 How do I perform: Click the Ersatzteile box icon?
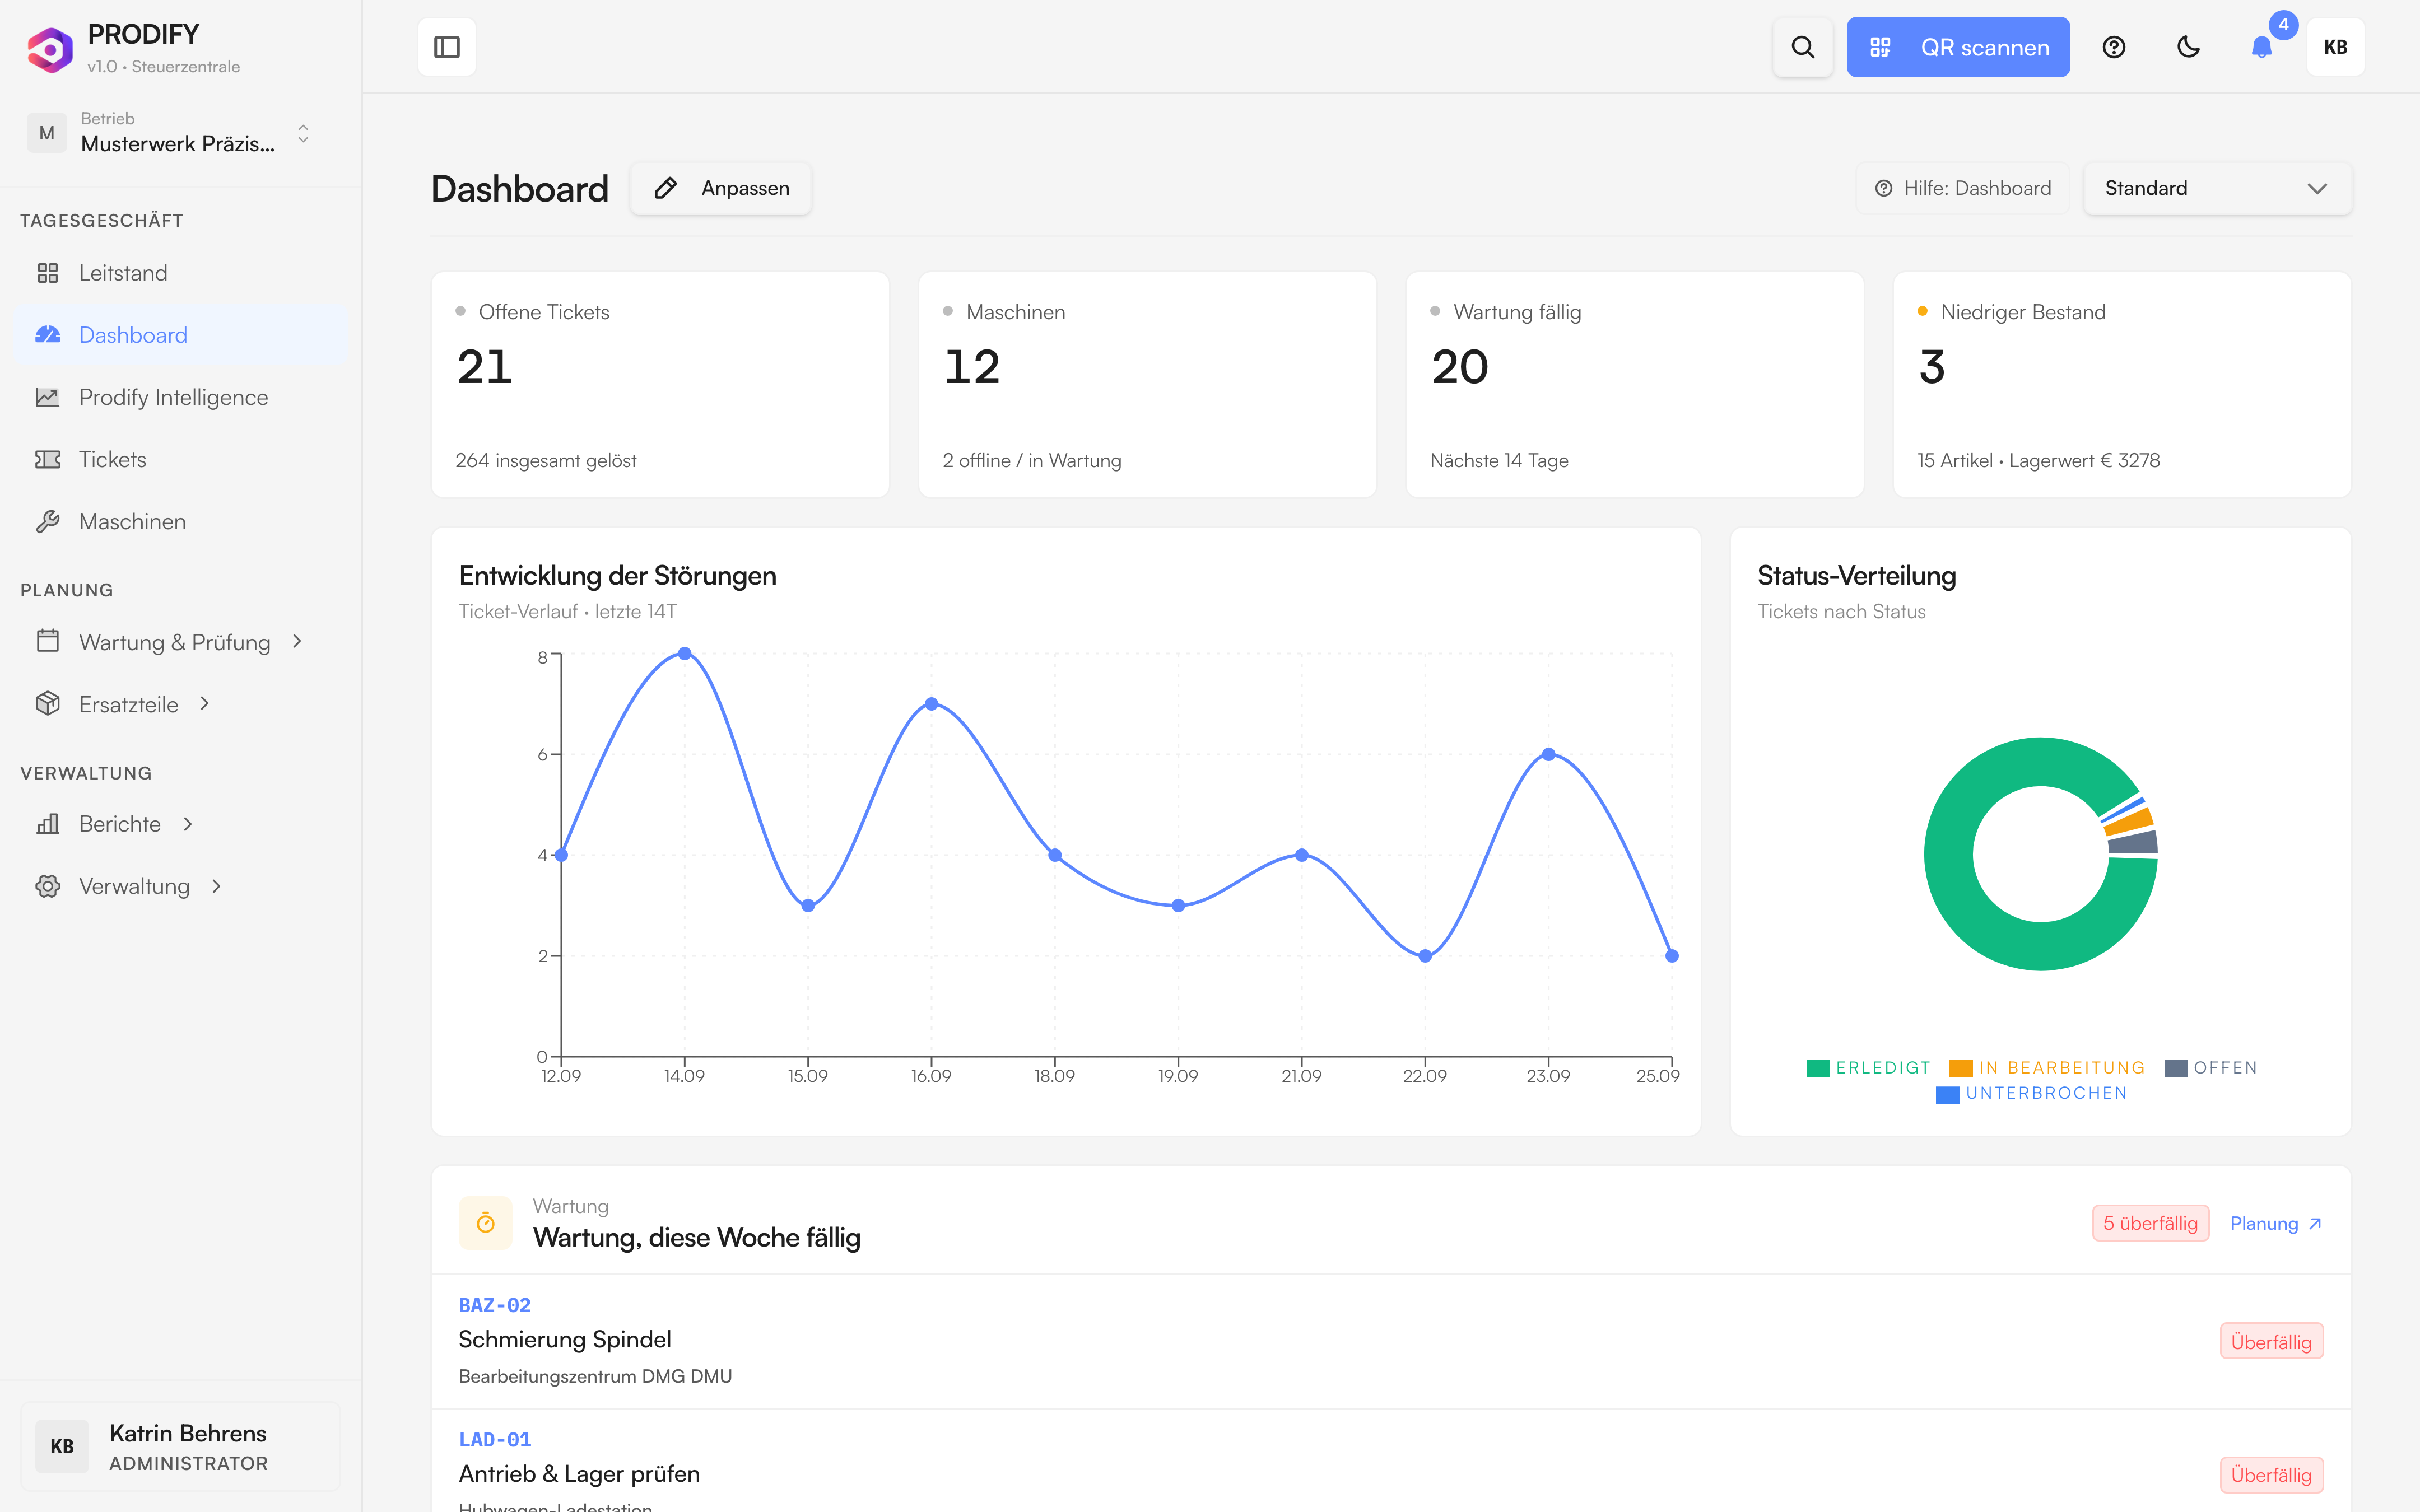48,703
